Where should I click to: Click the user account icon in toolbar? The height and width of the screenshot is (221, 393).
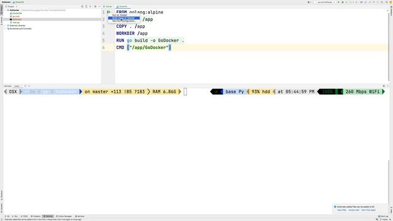309,2
